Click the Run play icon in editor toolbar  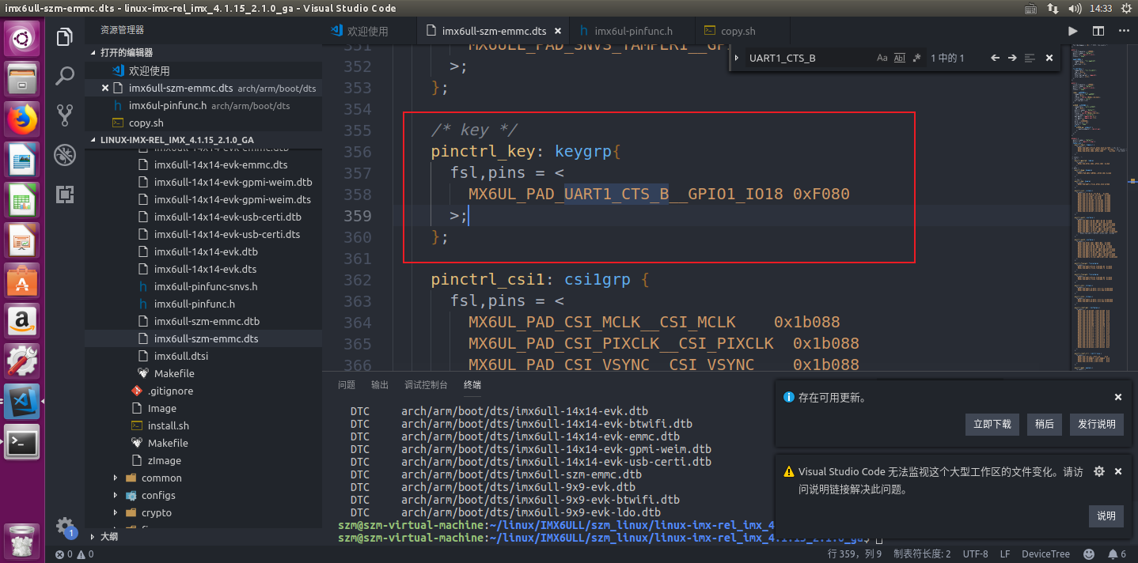pos(1073,31)
